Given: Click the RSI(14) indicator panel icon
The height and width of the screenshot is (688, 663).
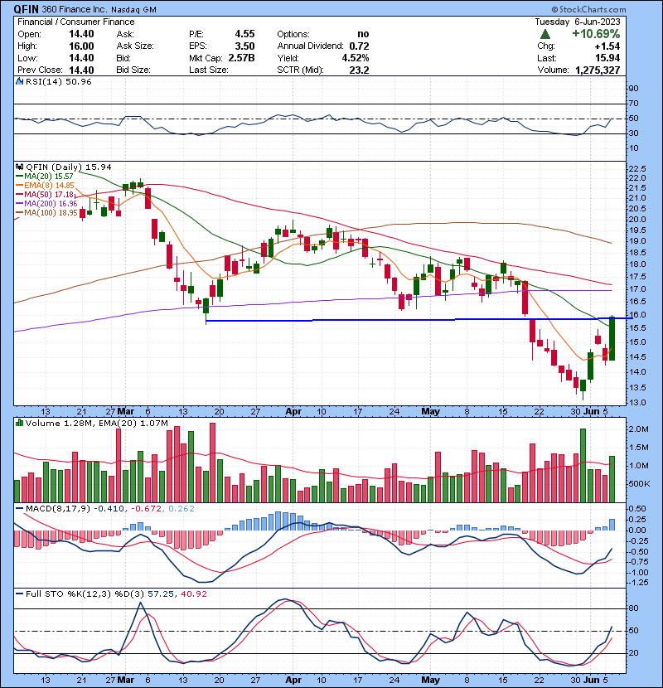Looking at the screenshot, I should pos(19,81).
